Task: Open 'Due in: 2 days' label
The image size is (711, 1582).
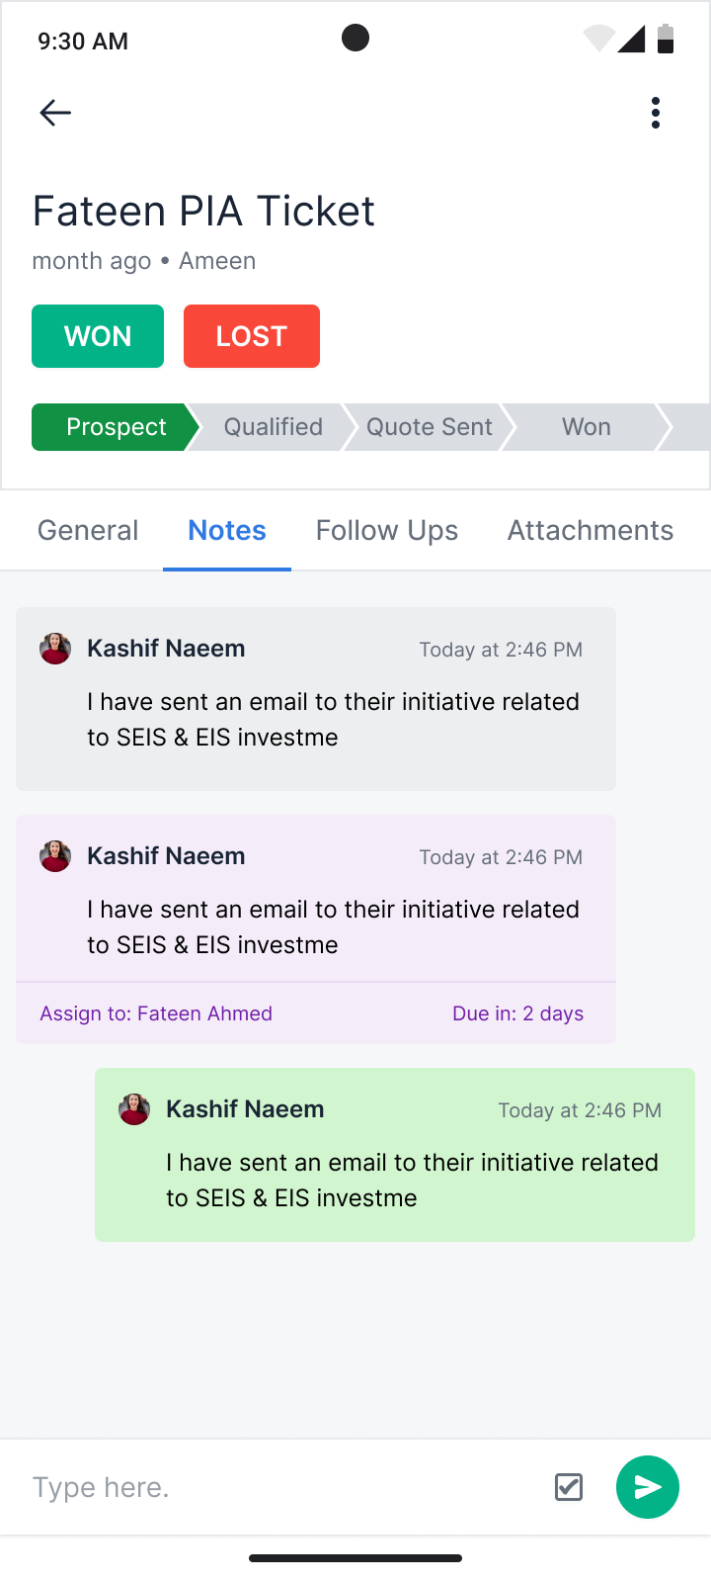Action: click(517, 1013)
